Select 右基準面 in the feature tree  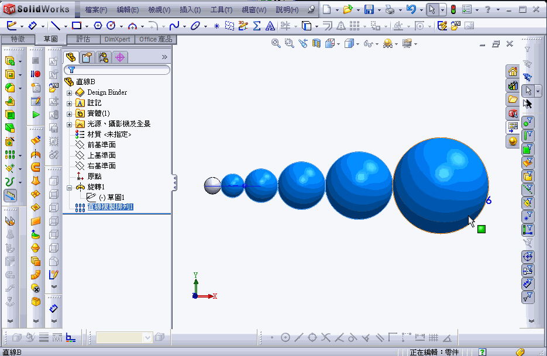click(x=102, y=165)
